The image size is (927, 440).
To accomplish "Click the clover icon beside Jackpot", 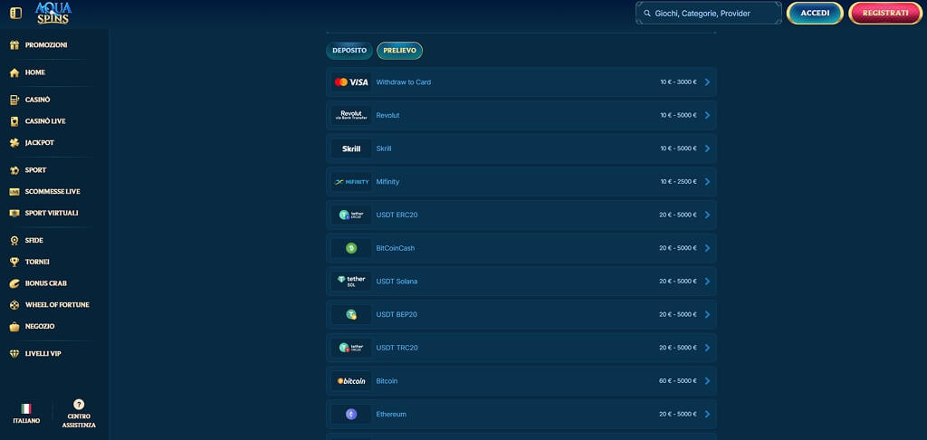I will point(14,142).
